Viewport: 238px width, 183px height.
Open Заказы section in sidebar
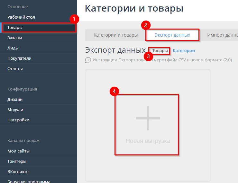[x=14, y=38]
